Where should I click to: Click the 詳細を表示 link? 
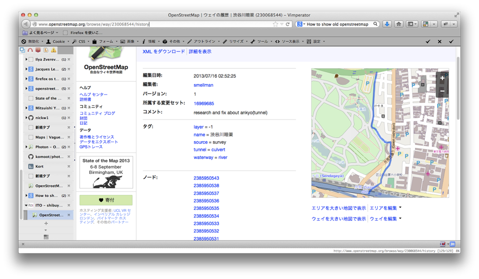coord(200,51)
